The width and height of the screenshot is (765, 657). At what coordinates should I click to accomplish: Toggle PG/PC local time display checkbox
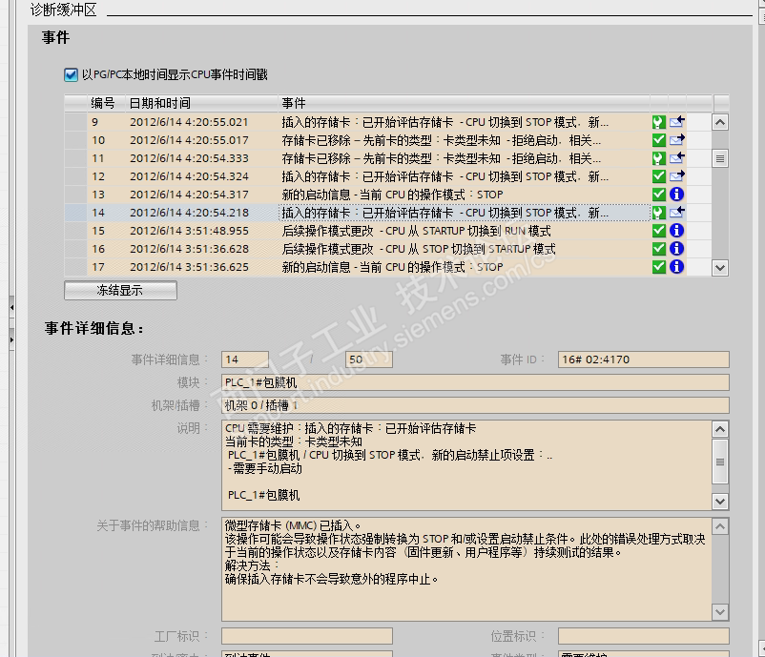pyautogui.click(x=71, y=74)
